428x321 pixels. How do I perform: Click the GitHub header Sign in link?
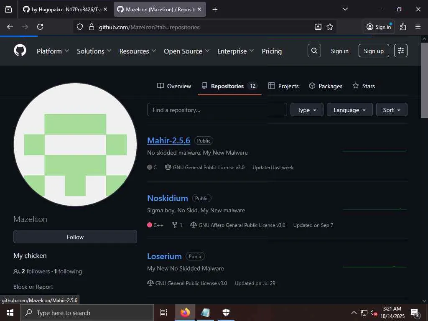click(x=339, y=51)
